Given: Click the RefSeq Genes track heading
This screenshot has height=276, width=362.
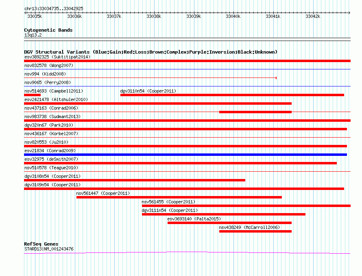Looking at the screenshot, I should [41, 244].
